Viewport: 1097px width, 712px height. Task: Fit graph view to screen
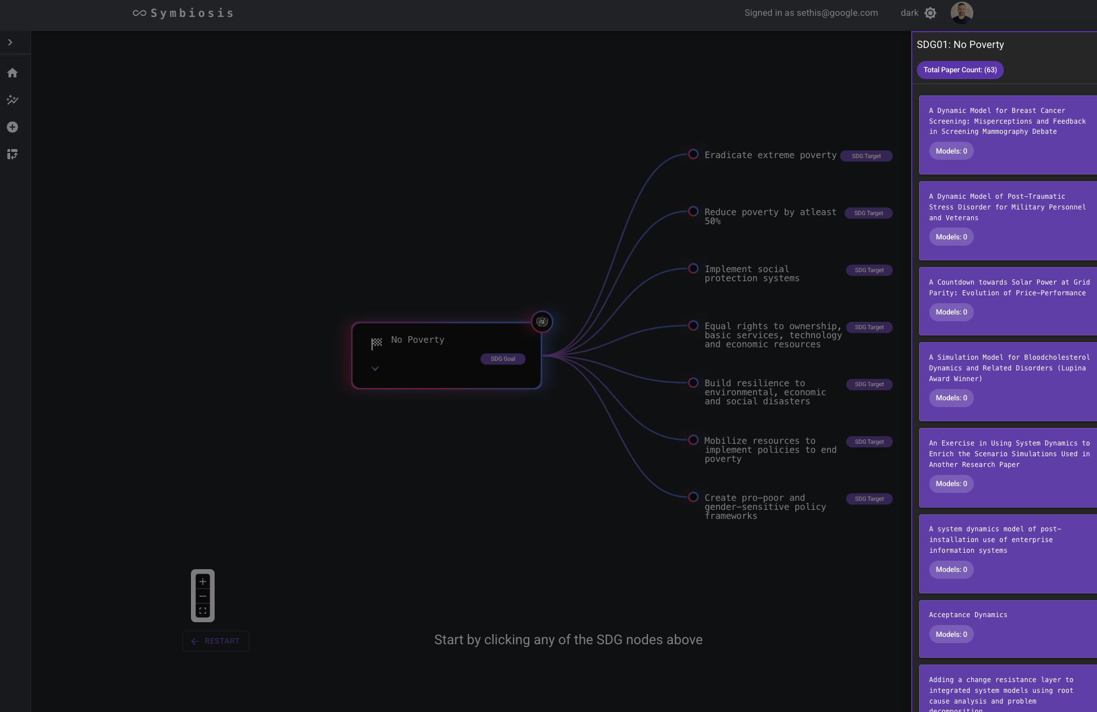coord(203,611)
